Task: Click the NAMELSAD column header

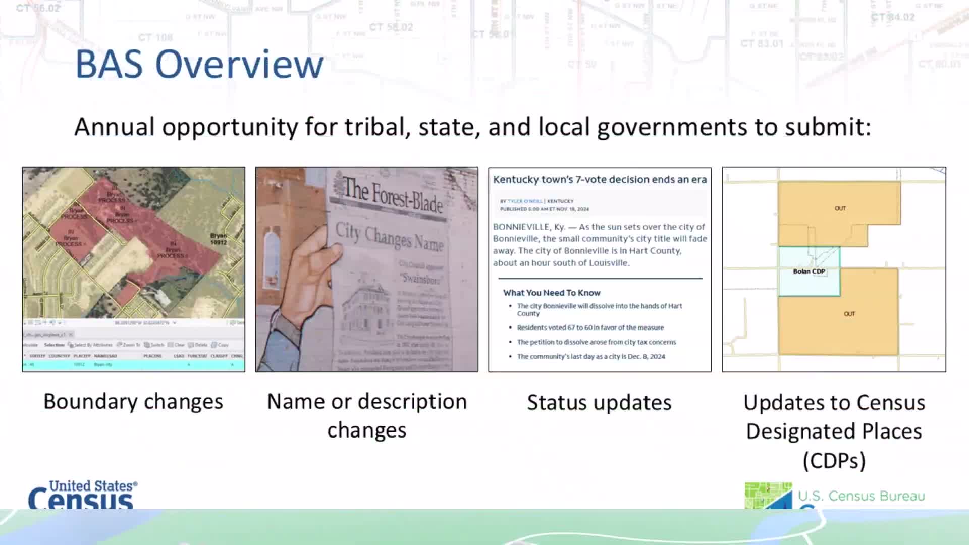Action: (105, 356)
